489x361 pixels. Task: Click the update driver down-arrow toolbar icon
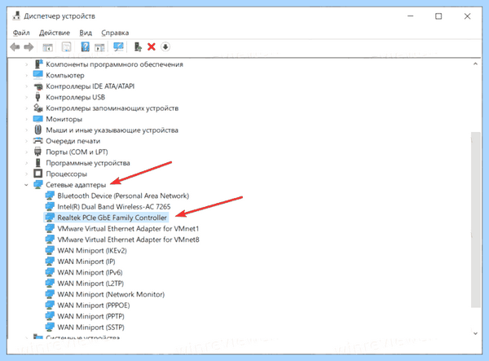(x=165, y=47)
